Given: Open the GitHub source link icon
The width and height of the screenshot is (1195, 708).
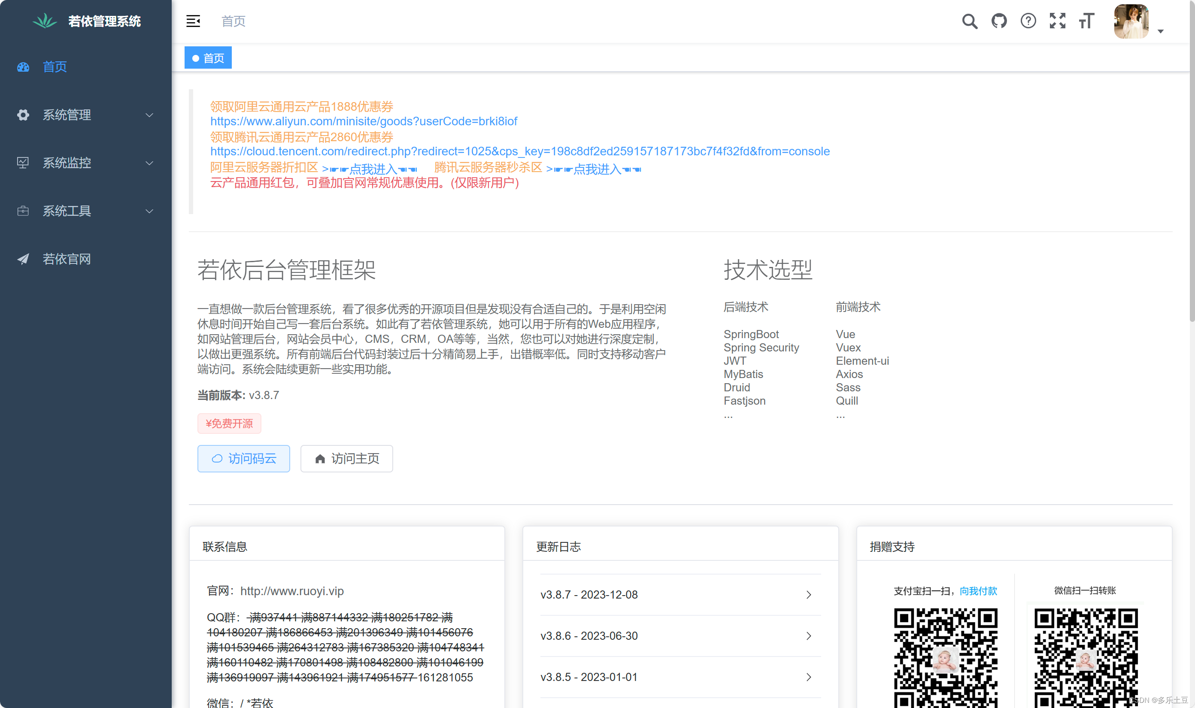Looking at the screenshot, I should [x=999, y=21].
